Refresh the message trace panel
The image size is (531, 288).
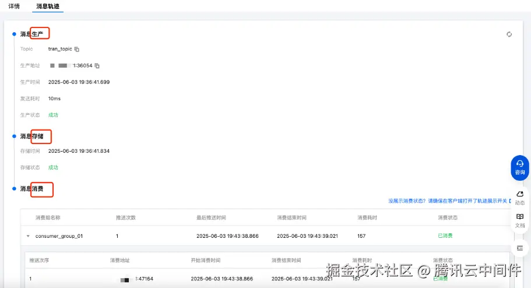point(509,34)
